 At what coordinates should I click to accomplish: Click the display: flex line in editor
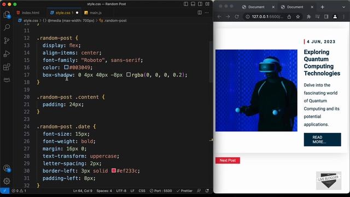tap(62, 45)
